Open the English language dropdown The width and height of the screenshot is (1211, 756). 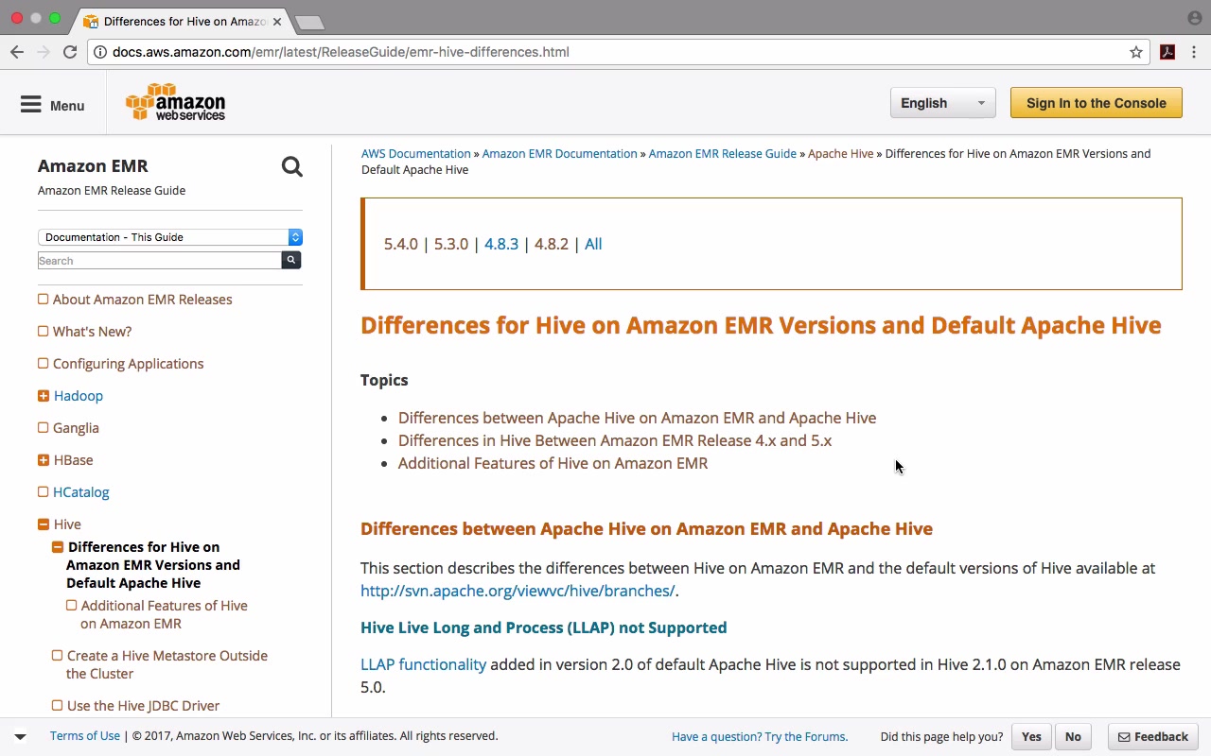[942, 103]
